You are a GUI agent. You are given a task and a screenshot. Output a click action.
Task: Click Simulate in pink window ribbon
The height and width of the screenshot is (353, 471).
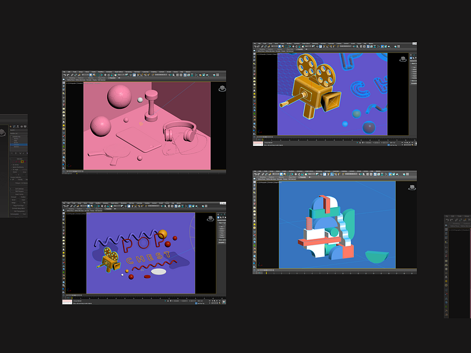click(x=89, y=80)
